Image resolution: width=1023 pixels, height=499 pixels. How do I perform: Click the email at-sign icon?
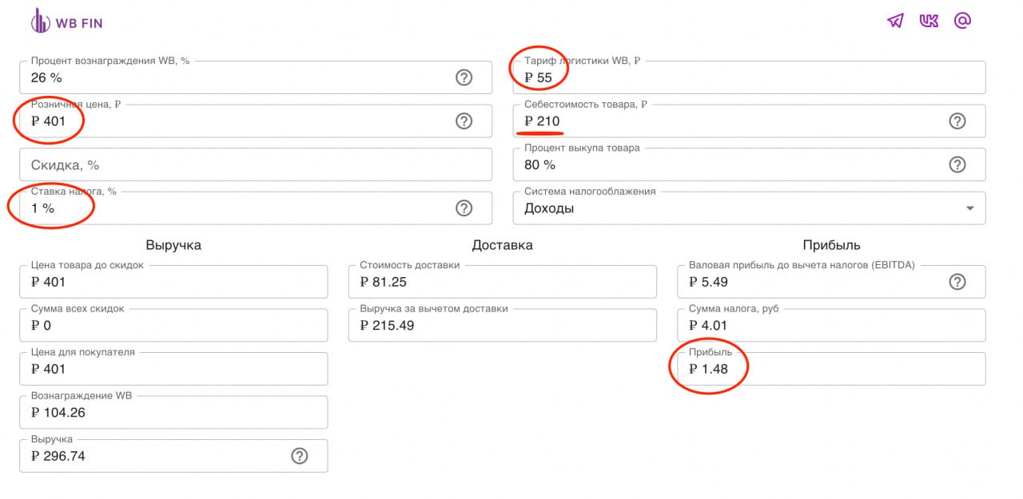click(x=962, y=22)
